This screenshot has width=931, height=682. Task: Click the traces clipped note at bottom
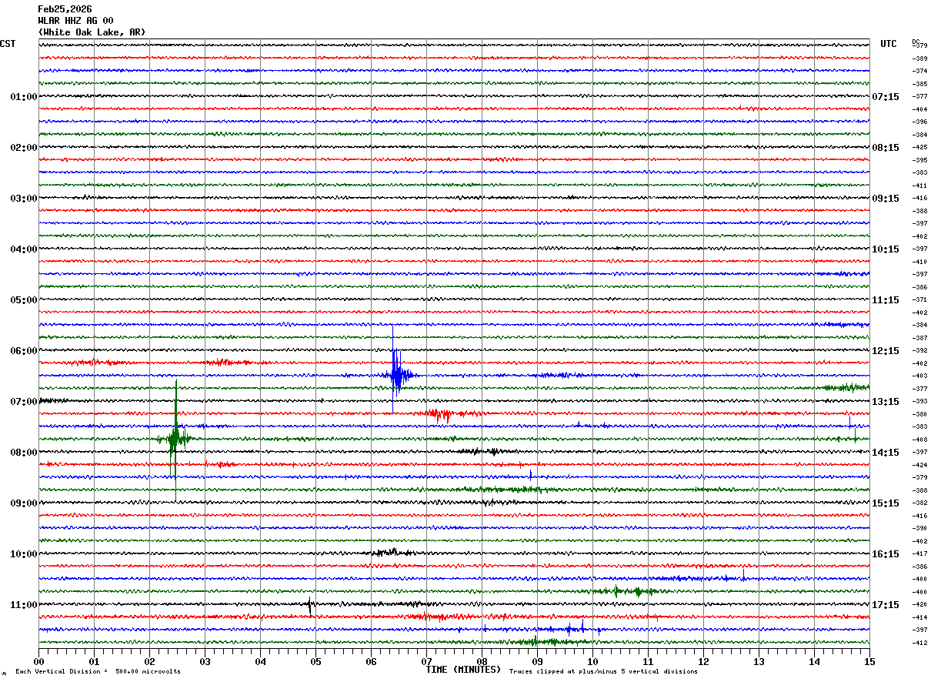coord(603,671)
